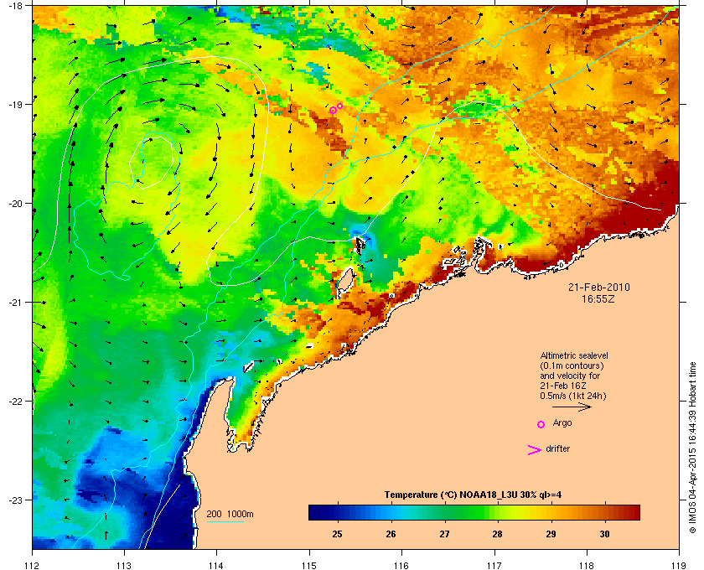
Task: Click the latitude axis label -20
Action: [15, 204]
